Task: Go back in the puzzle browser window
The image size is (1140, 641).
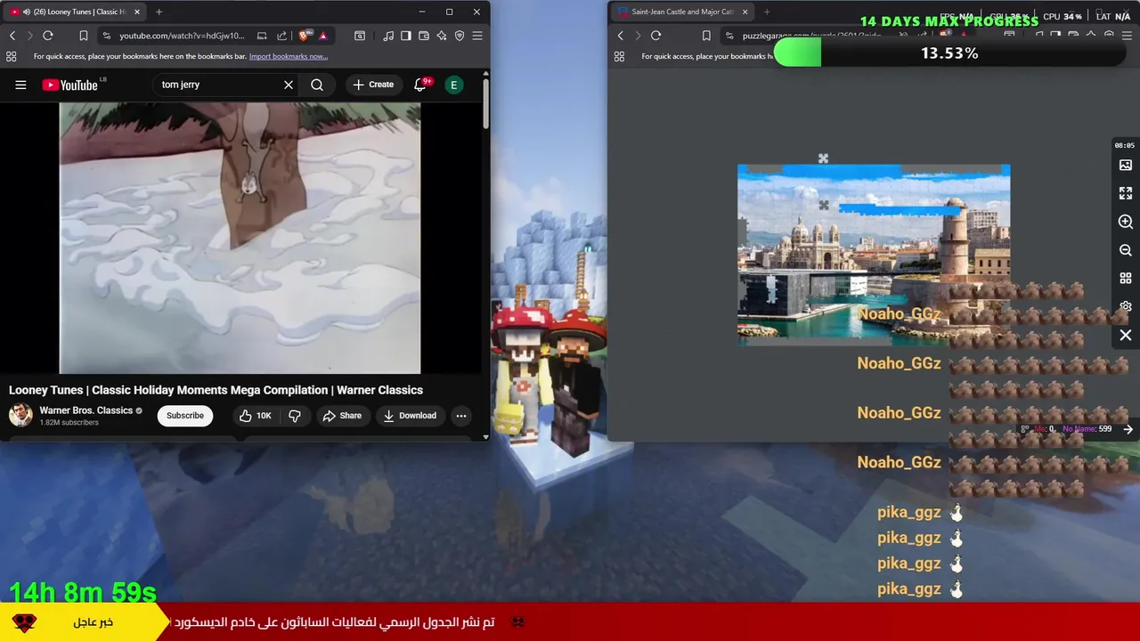Action: click(x=621, y=36)
